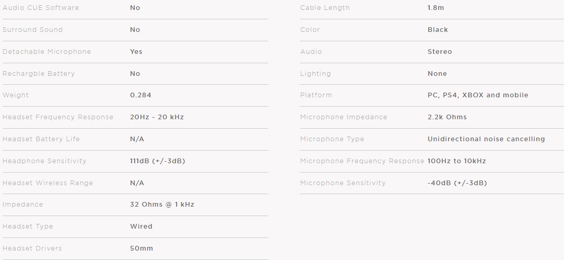Click the 2.2k Ohms impedance value

[447, 117]
